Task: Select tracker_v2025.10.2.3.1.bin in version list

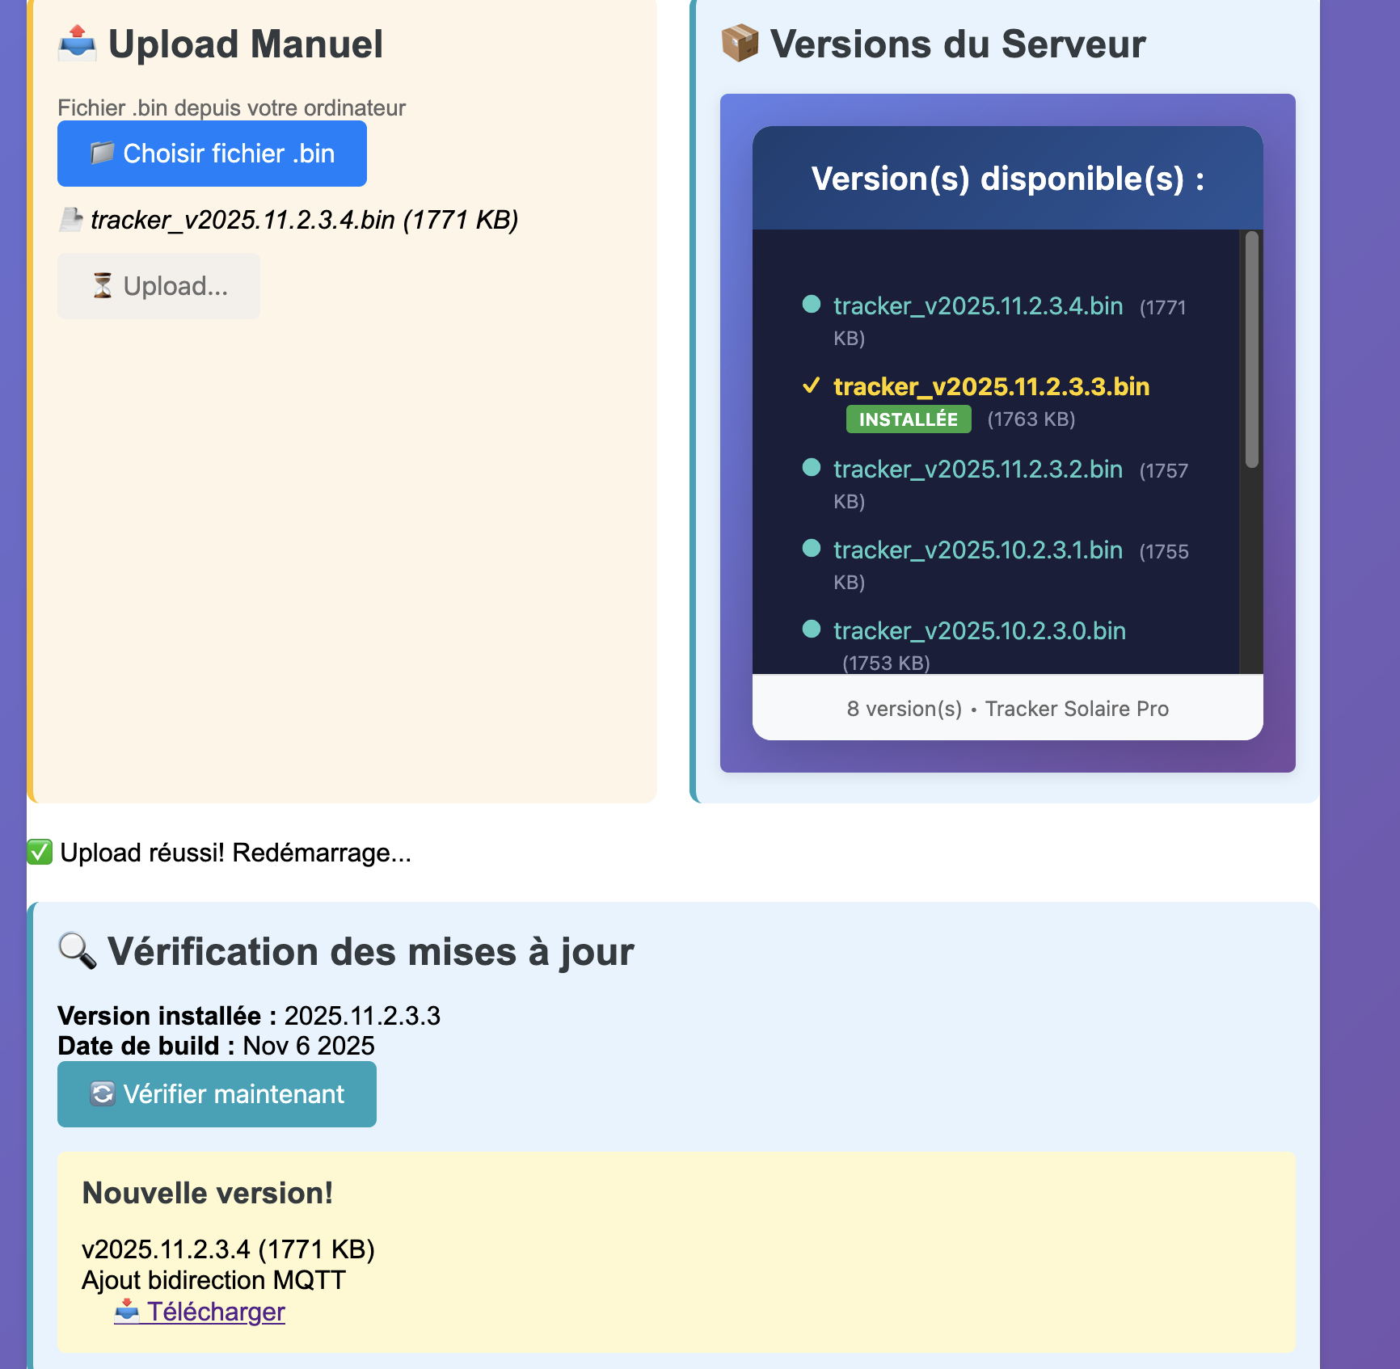Action: tap(978, 550)
